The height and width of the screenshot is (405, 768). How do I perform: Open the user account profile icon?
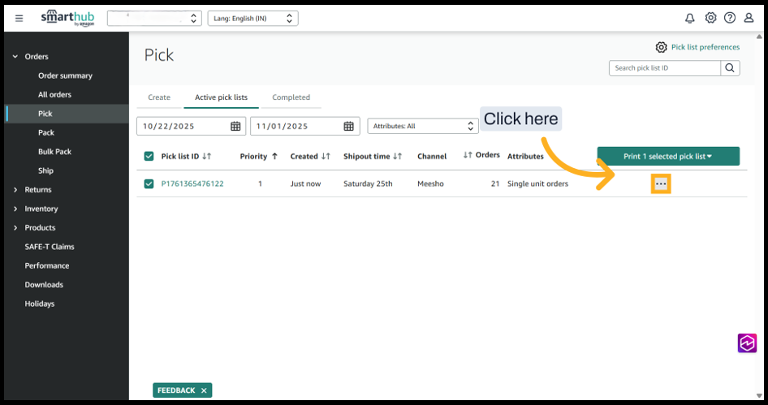tap(749, 18)
